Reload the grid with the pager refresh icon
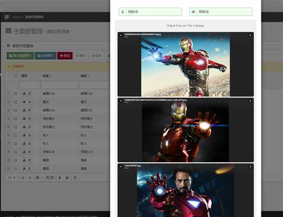283x217 pixels. [x=75, y=178]
